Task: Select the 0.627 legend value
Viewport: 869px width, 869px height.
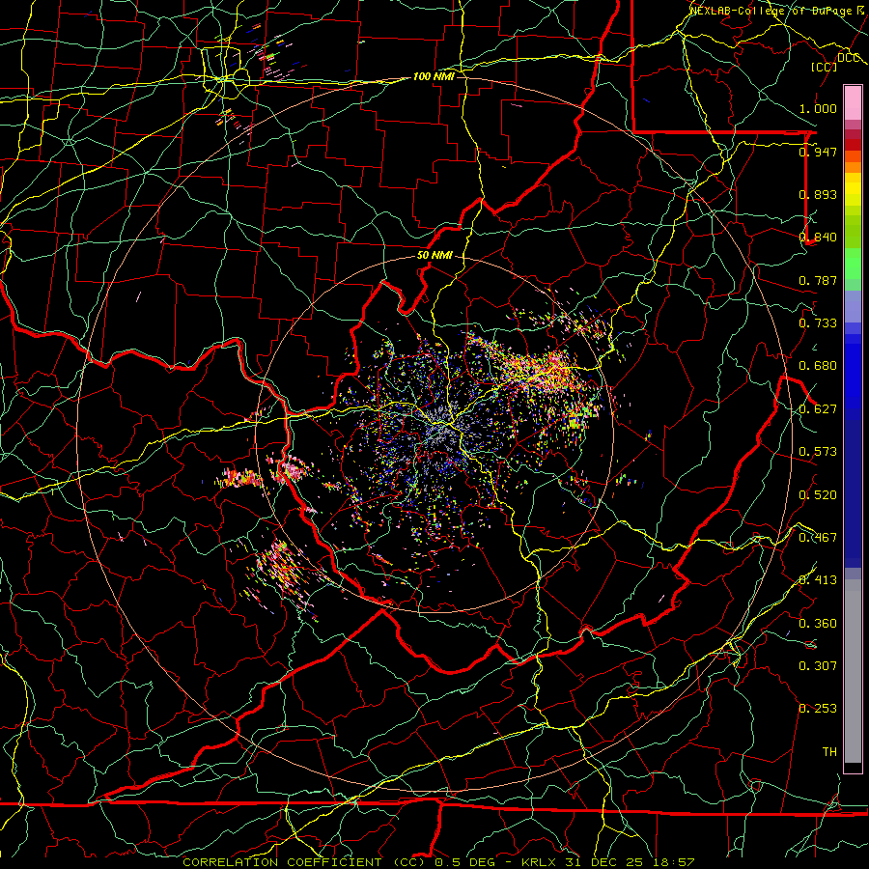Action: (818, 409)
